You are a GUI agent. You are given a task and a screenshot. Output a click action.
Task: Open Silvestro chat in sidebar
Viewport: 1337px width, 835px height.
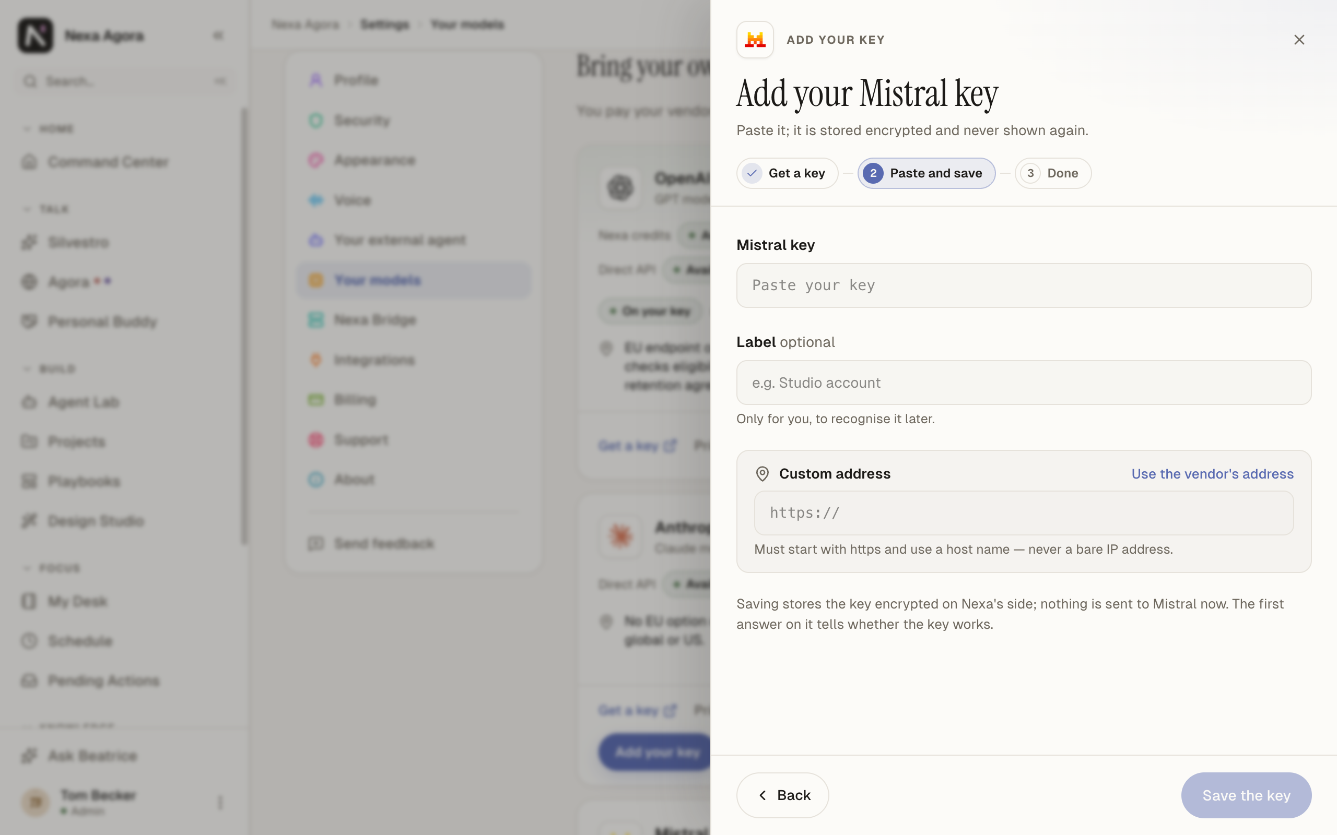(x=125, y=243)
